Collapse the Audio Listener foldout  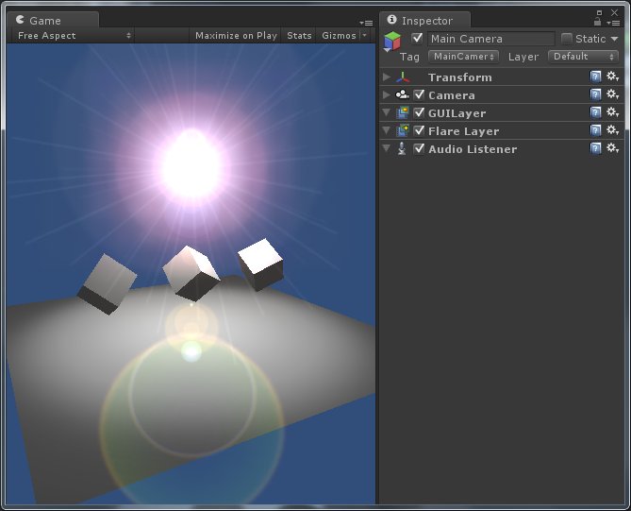tap(387, 148)
